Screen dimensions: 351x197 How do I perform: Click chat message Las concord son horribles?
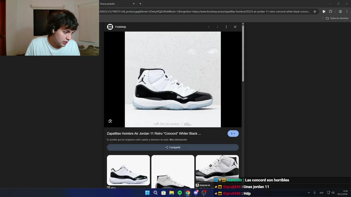point(267,180)
